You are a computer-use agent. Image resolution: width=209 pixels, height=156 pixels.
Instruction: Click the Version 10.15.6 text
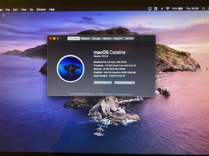[x=101, y=56]
